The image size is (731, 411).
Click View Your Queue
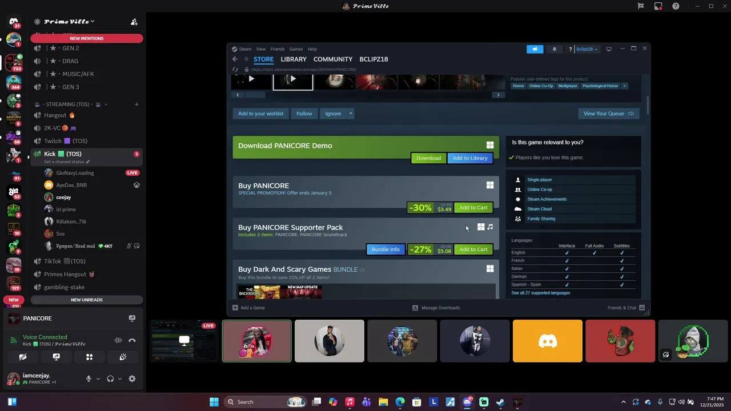point(609,114)
